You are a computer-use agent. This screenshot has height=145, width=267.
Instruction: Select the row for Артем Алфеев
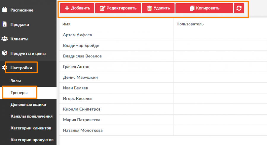tap(77, 35)
